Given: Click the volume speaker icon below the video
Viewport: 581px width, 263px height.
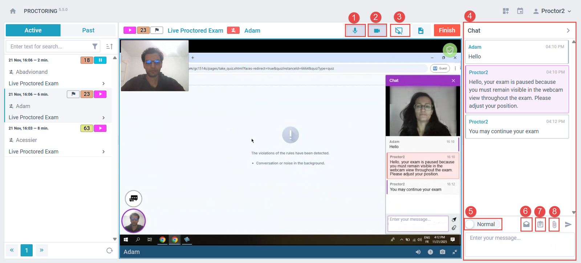Looking at the screenshot, I should [418, 252].
